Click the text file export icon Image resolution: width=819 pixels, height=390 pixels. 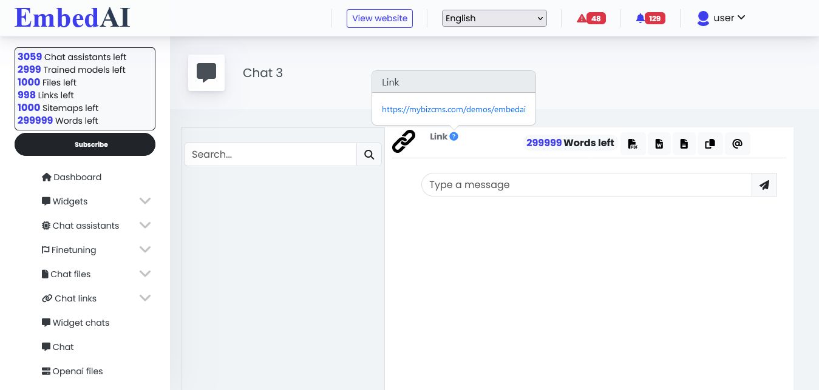tap(684, 144)
